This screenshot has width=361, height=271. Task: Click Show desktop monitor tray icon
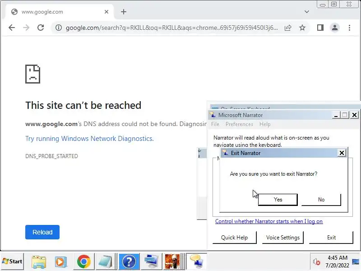tap(356, 262)
